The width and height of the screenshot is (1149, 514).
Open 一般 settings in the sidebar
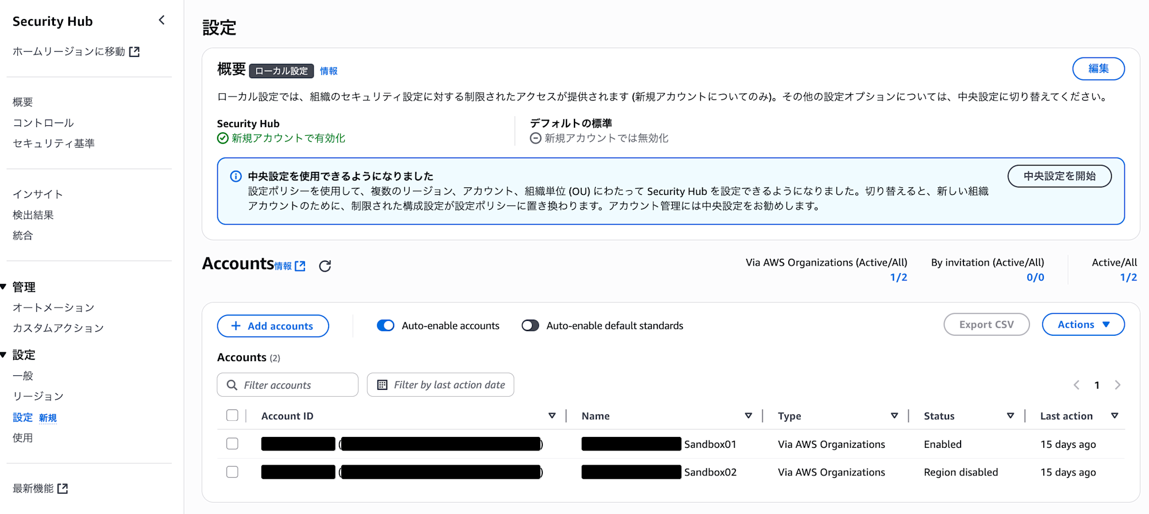tap(23, 376)
